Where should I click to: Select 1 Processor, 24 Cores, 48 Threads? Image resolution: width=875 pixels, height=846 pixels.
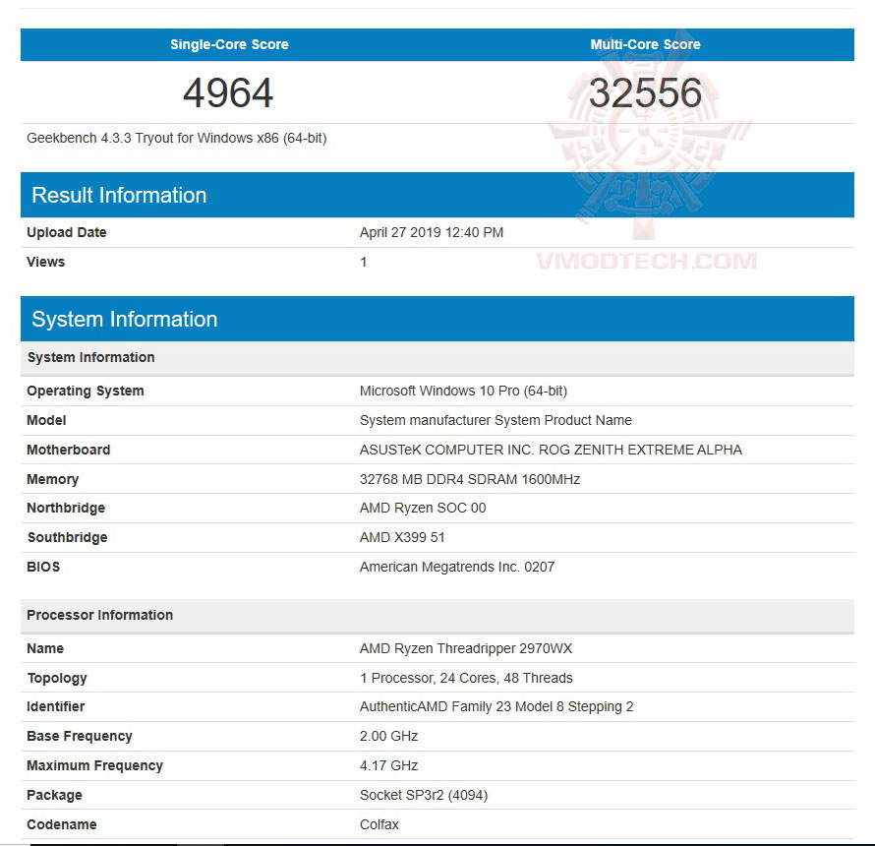tap(466, 679)
